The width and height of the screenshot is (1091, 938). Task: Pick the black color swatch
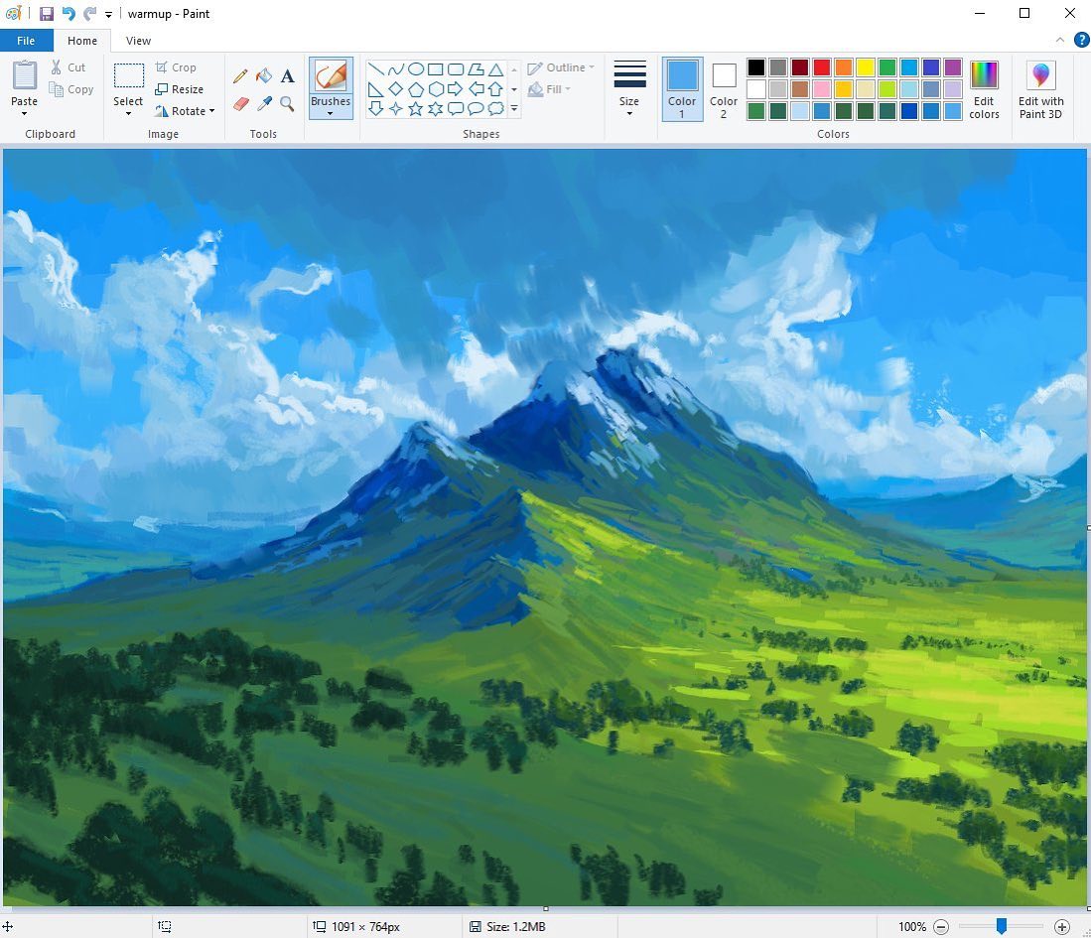[x=756, y=67]
